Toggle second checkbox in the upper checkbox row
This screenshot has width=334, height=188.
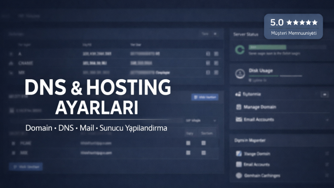click(204, 143)
